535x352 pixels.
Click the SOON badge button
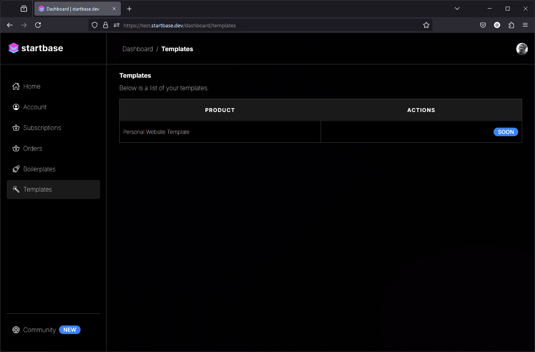(x=506, y=132)
